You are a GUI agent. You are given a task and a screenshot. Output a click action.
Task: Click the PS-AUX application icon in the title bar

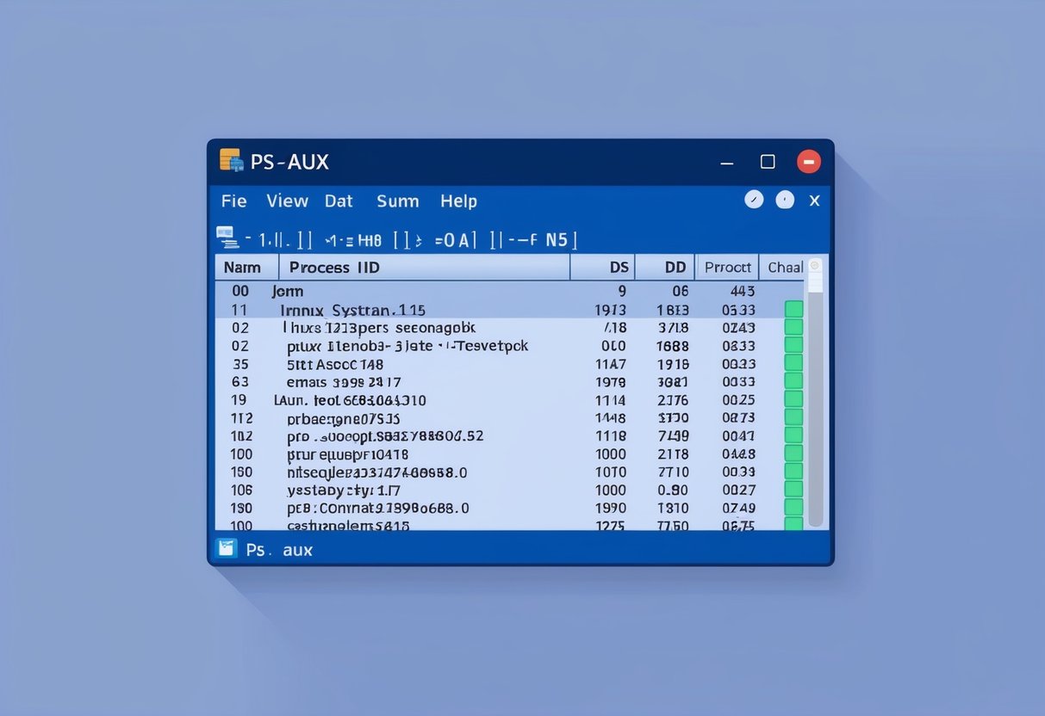[x=231, y=161]
